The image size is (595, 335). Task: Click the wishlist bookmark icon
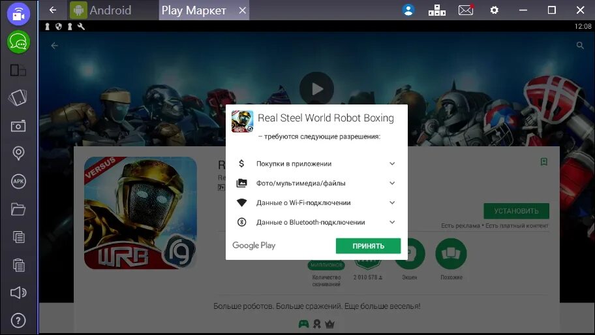point(543,162)
